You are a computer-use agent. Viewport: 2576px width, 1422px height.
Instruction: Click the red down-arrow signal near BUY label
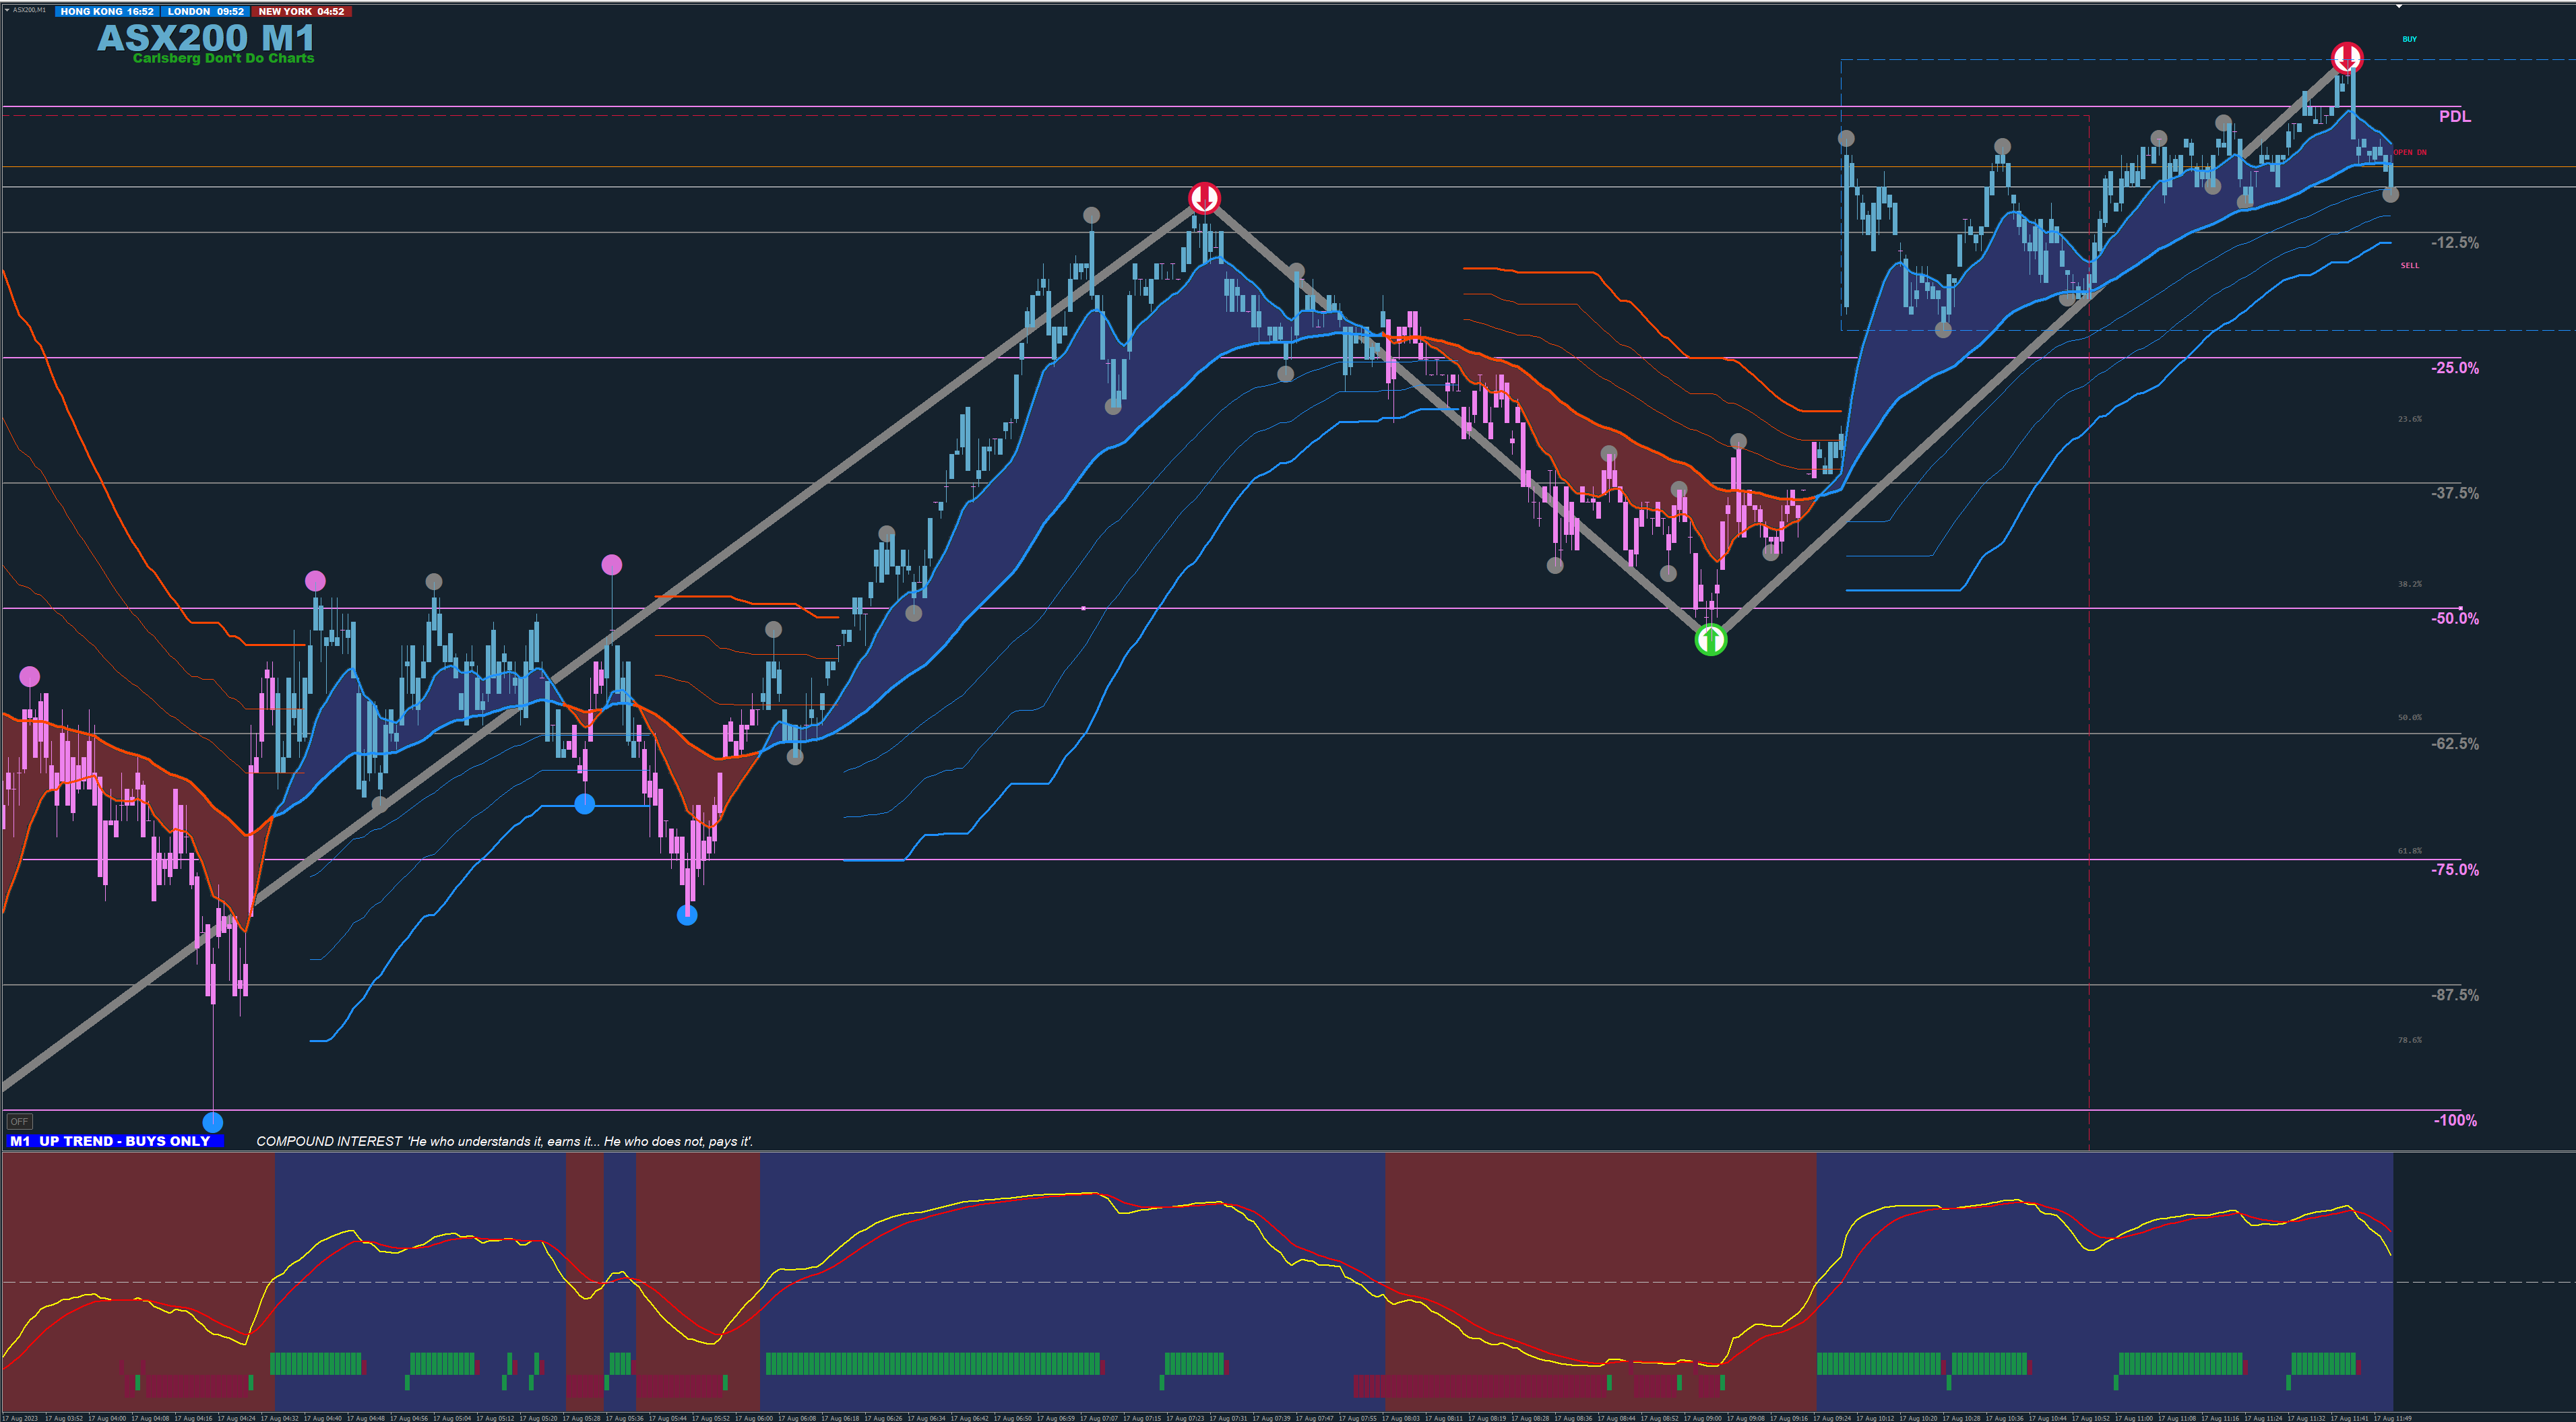coord(2347,58)
